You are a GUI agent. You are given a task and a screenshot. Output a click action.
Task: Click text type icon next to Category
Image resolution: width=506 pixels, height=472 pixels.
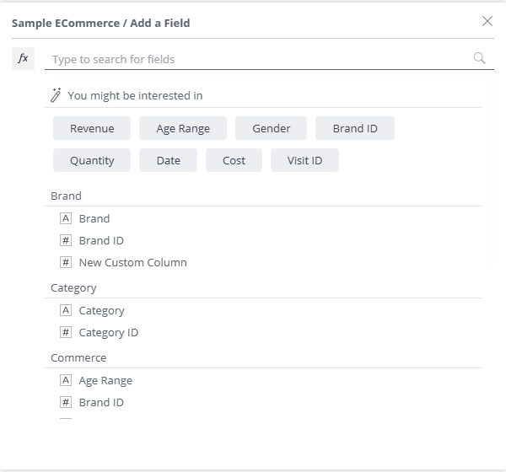67,310
